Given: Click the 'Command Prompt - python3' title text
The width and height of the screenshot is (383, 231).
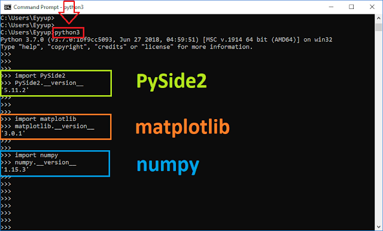Looking at the screenshot, I should (48, 7).
